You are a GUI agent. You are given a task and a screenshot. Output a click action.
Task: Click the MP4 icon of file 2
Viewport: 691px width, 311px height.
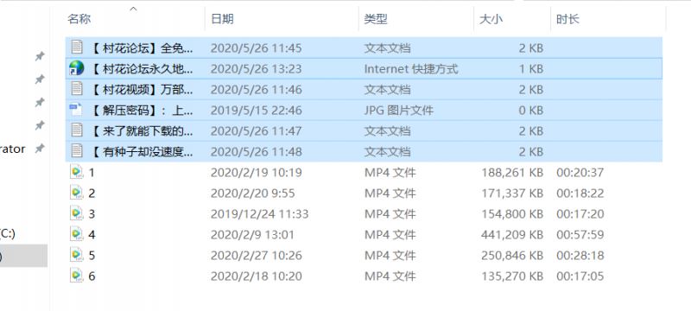(x=76, y=193)
